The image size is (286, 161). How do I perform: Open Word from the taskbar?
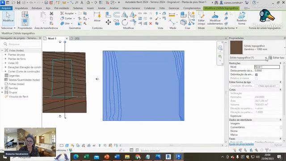click(x=117, y=157)
